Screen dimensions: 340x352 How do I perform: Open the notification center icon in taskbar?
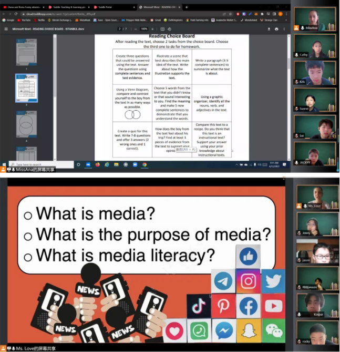point(284,164)
